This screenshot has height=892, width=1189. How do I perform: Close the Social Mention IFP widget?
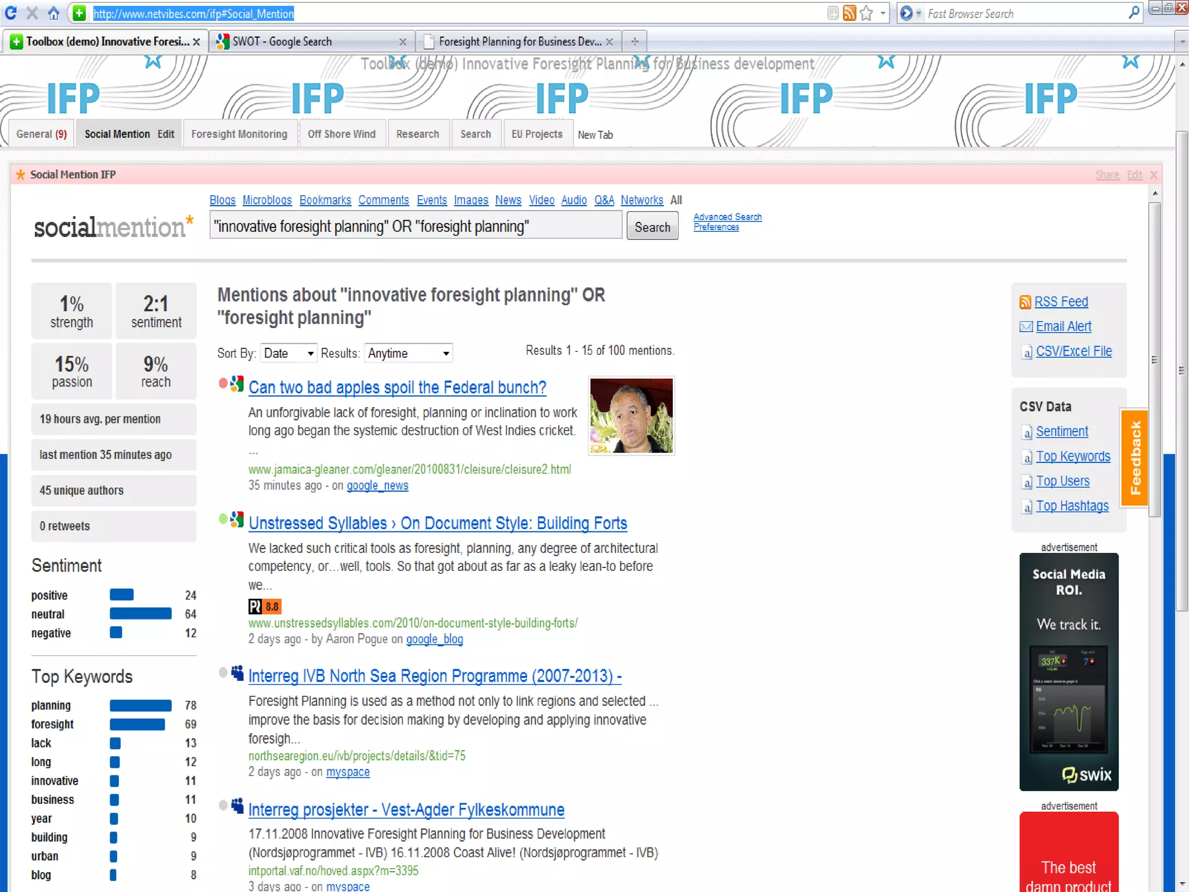point(1154,175)
